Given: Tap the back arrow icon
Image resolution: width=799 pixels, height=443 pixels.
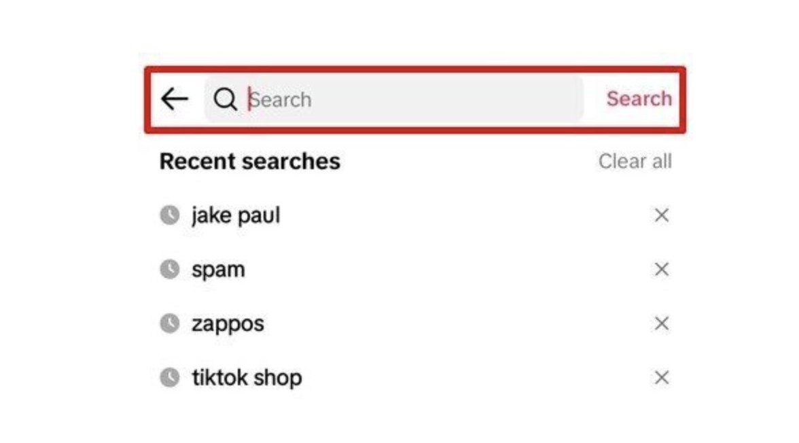Looking at the screenshot, I should point(175,99).
